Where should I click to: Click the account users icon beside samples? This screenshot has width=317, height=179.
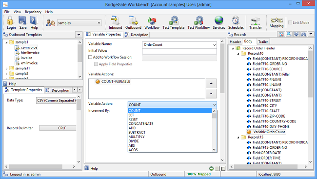50,22
